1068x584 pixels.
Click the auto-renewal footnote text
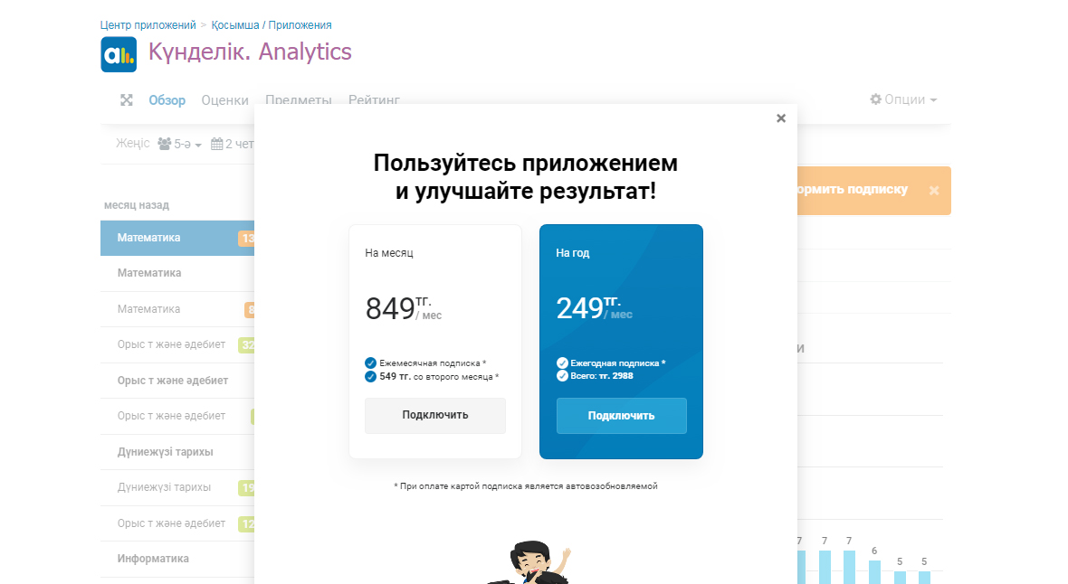click(526, 486)
